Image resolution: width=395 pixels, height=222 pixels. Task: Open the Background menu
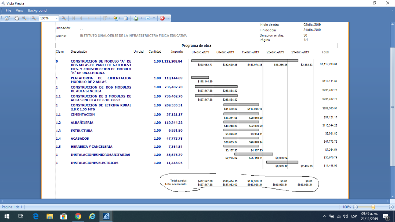pyautogui.click(x=37, y=10)
